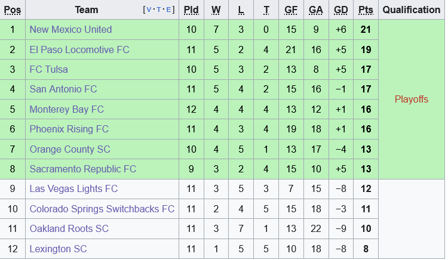This screenshot has width=448, height=260.
Task: Open template talk via T link
Action: click(159, 10)
